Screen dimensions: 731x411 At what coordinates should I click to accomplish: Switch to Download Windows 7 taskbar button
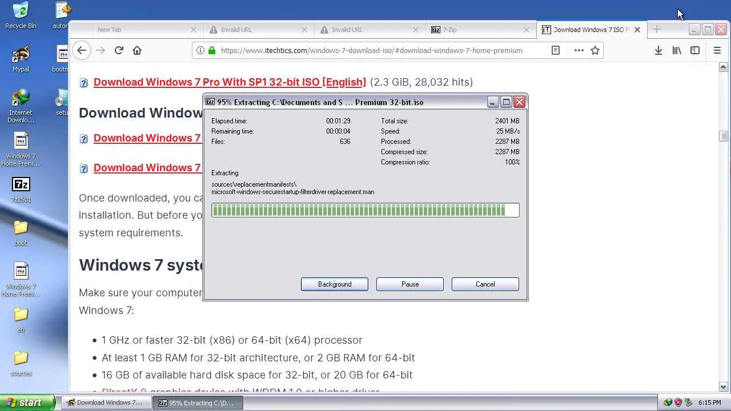[106, 402]
